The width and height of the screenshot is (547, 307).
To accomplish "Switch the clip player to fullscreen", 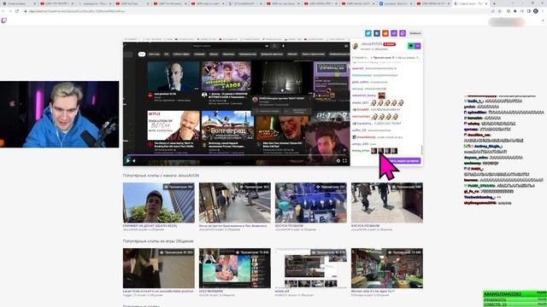I will (344, 161).
